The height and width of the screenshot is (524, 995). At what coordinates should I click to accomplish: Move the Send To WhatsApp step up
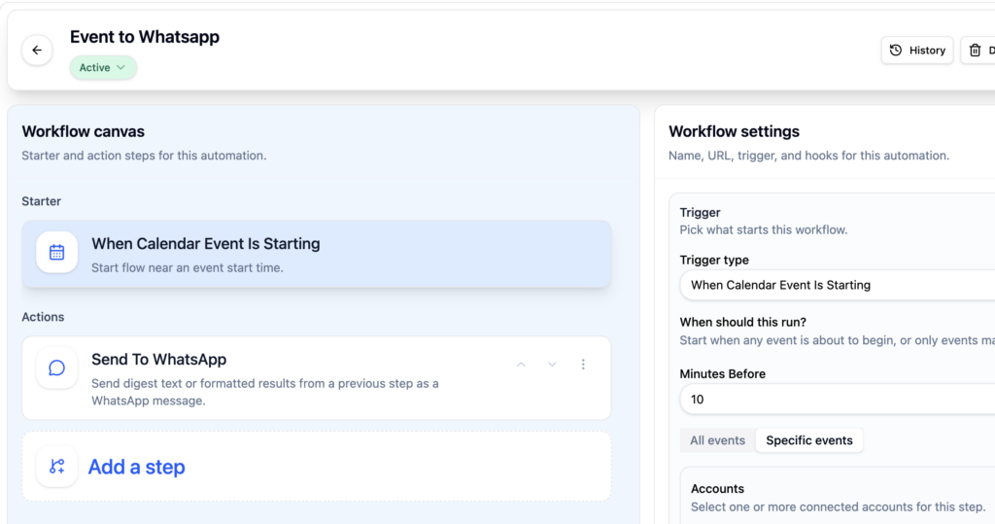(521, 365)
